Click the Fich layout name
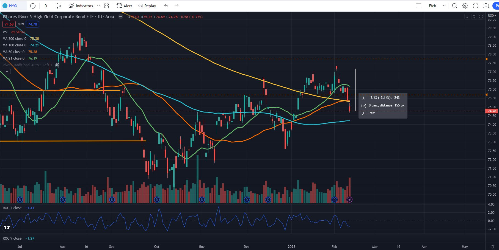 click(x=432, y=6)
